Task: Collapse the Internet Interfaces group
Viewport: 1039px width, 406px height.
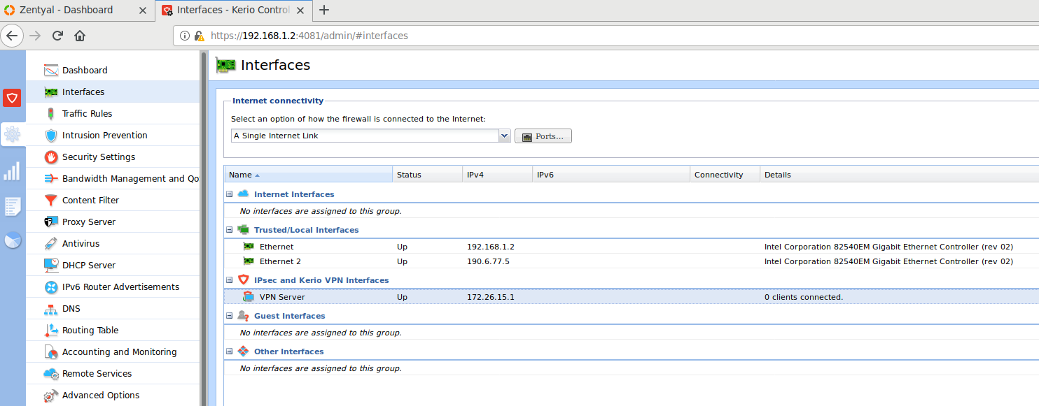Action: click(x=229, y=194)
